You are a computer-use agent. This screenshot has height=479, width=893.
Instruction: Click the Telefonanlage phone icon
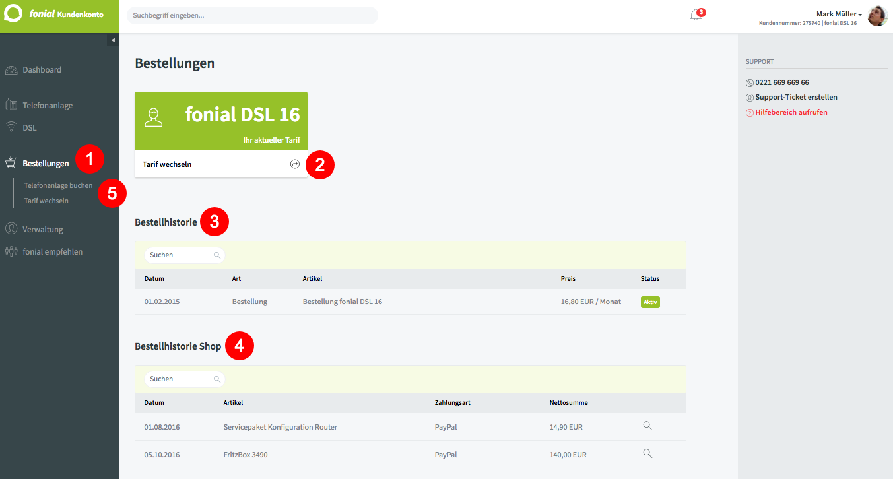click(x=11, y=105)
